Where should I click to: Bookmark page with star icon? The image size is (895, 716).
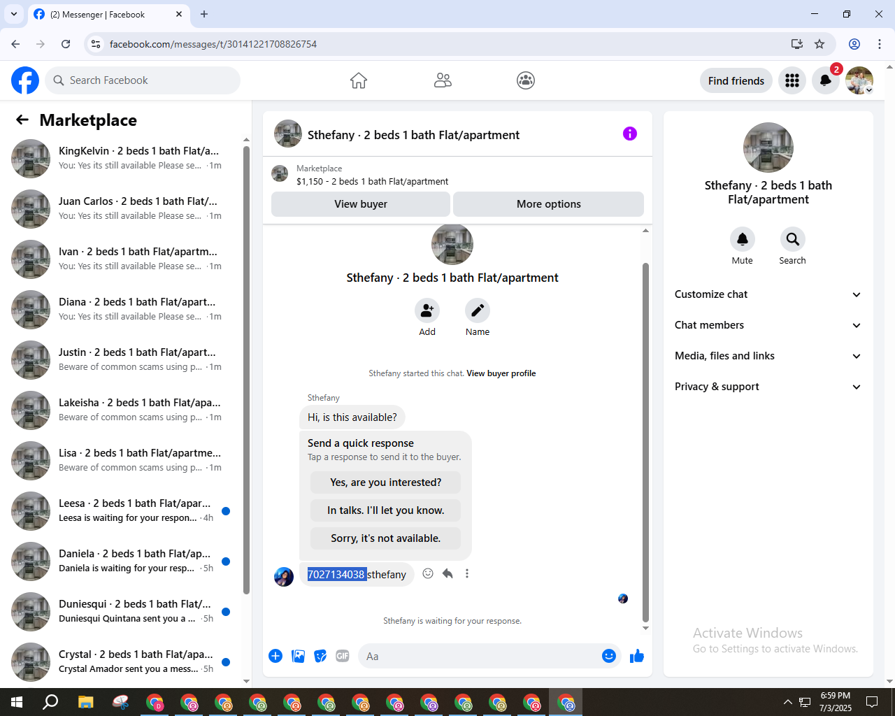pyautogui.click(x=819, y=44)
